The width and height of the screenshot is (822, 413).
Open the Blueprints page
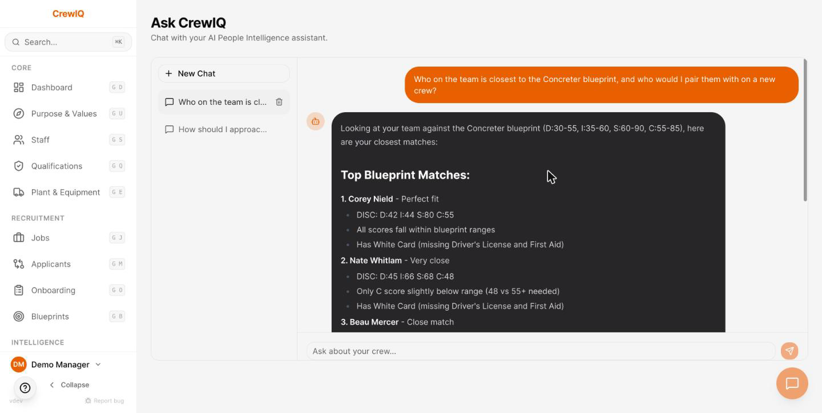click(68, 316)
